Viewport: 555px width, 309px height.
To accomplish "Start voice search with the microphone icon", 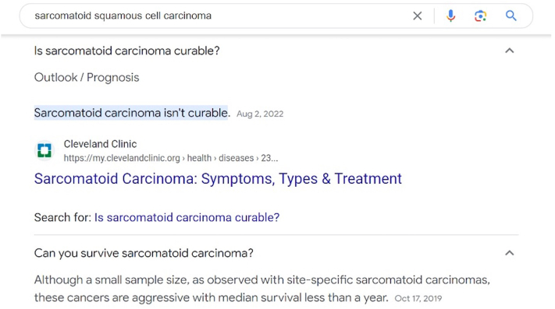I will pyautogui.click(x=450, y=16).
